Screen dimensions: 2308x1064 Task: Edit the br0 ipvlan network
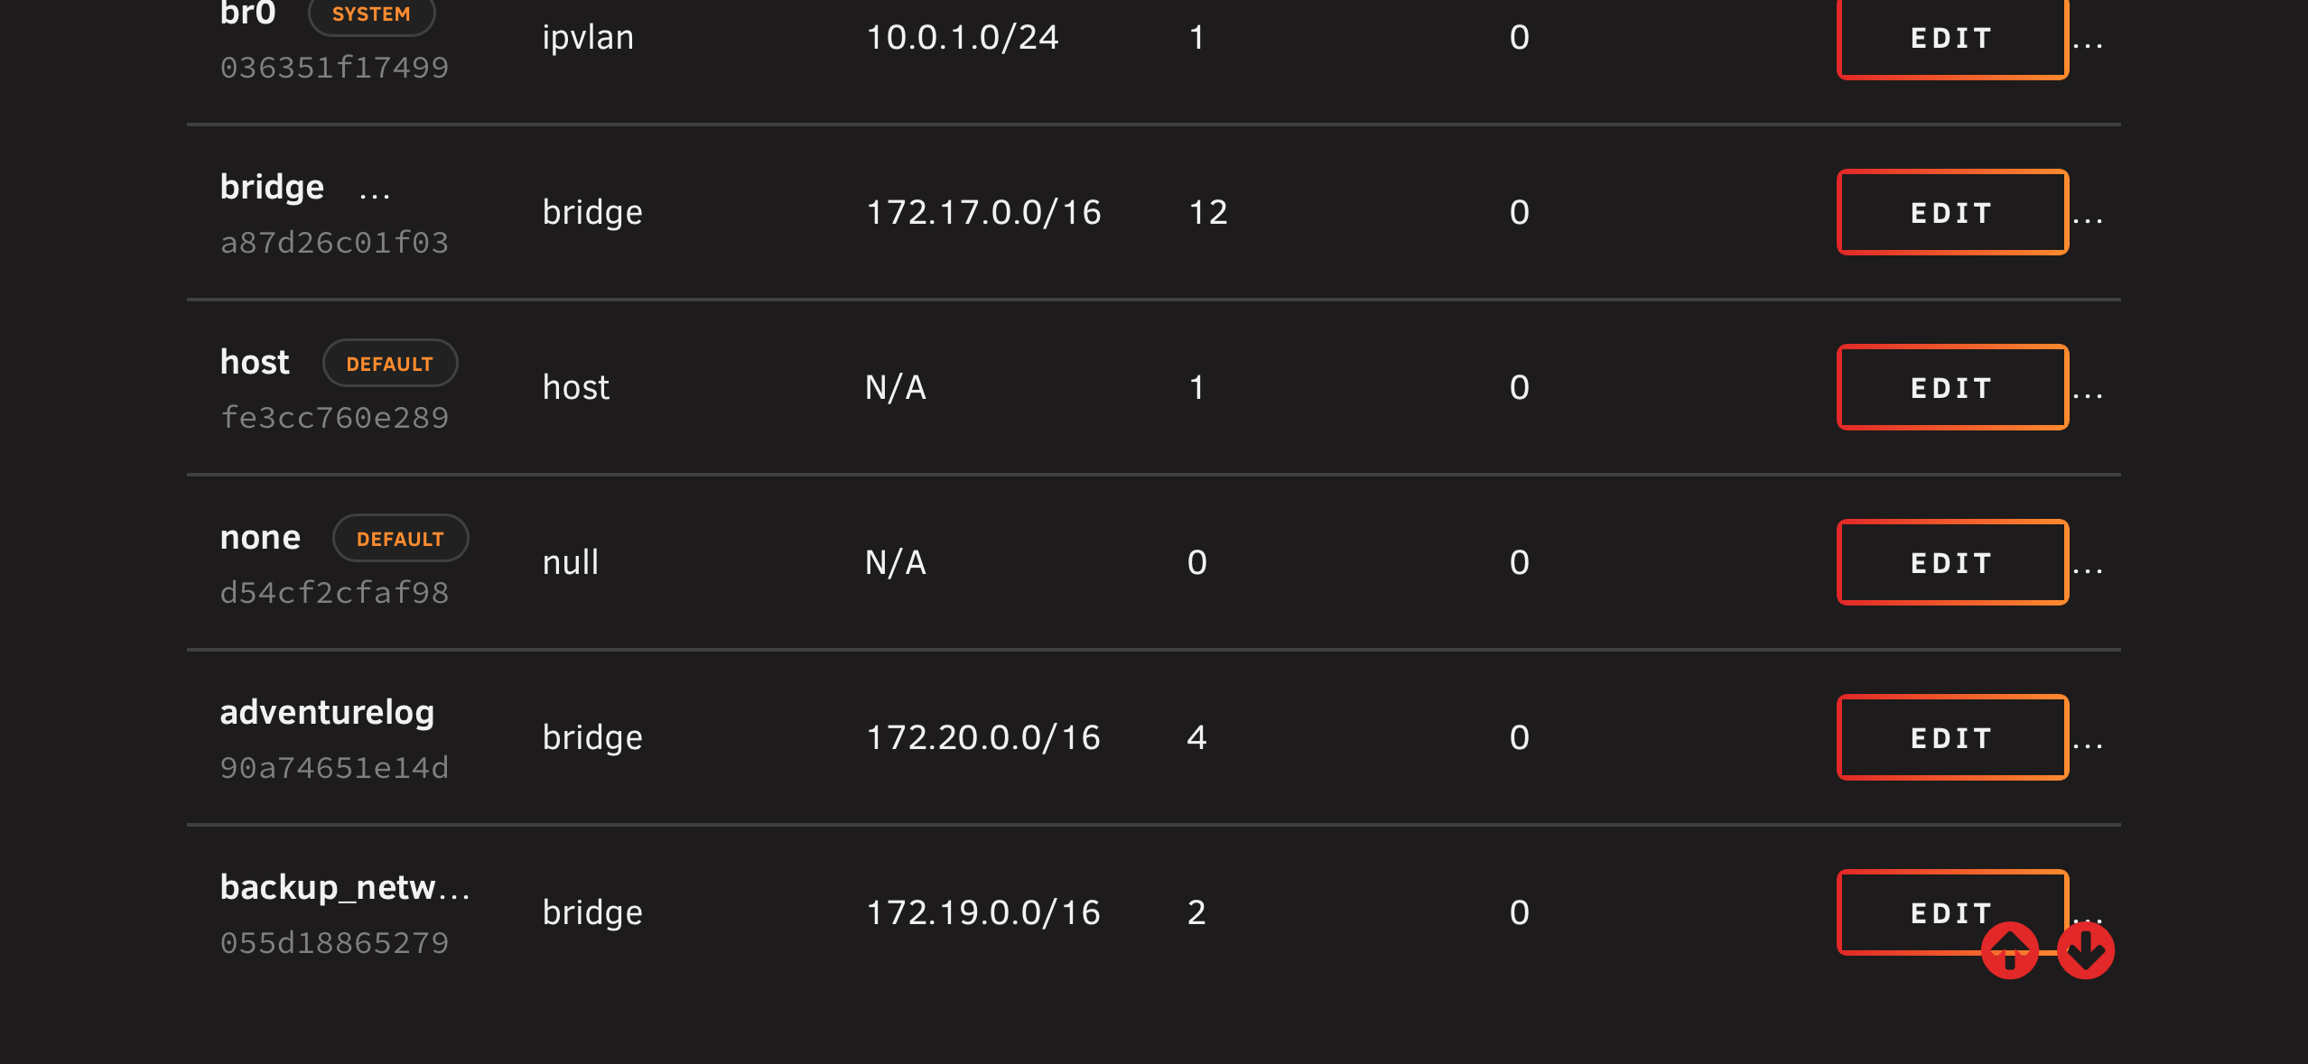[1952, 38]
